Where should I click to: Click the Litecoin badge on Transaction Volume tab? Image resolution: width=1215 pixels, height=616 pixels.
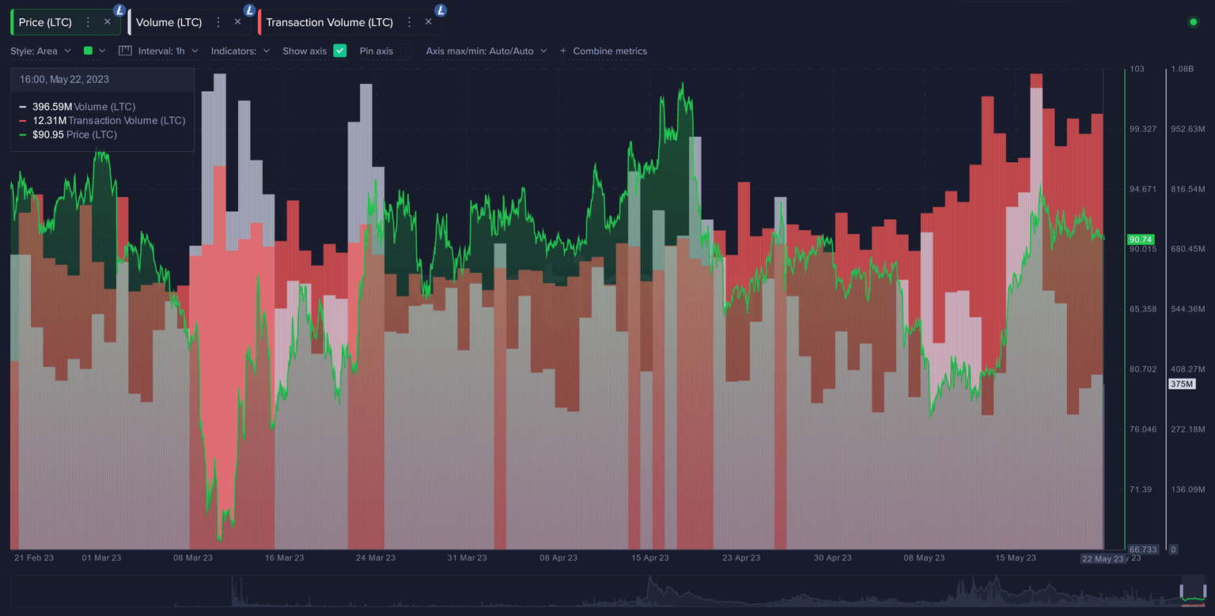(441, 10)
